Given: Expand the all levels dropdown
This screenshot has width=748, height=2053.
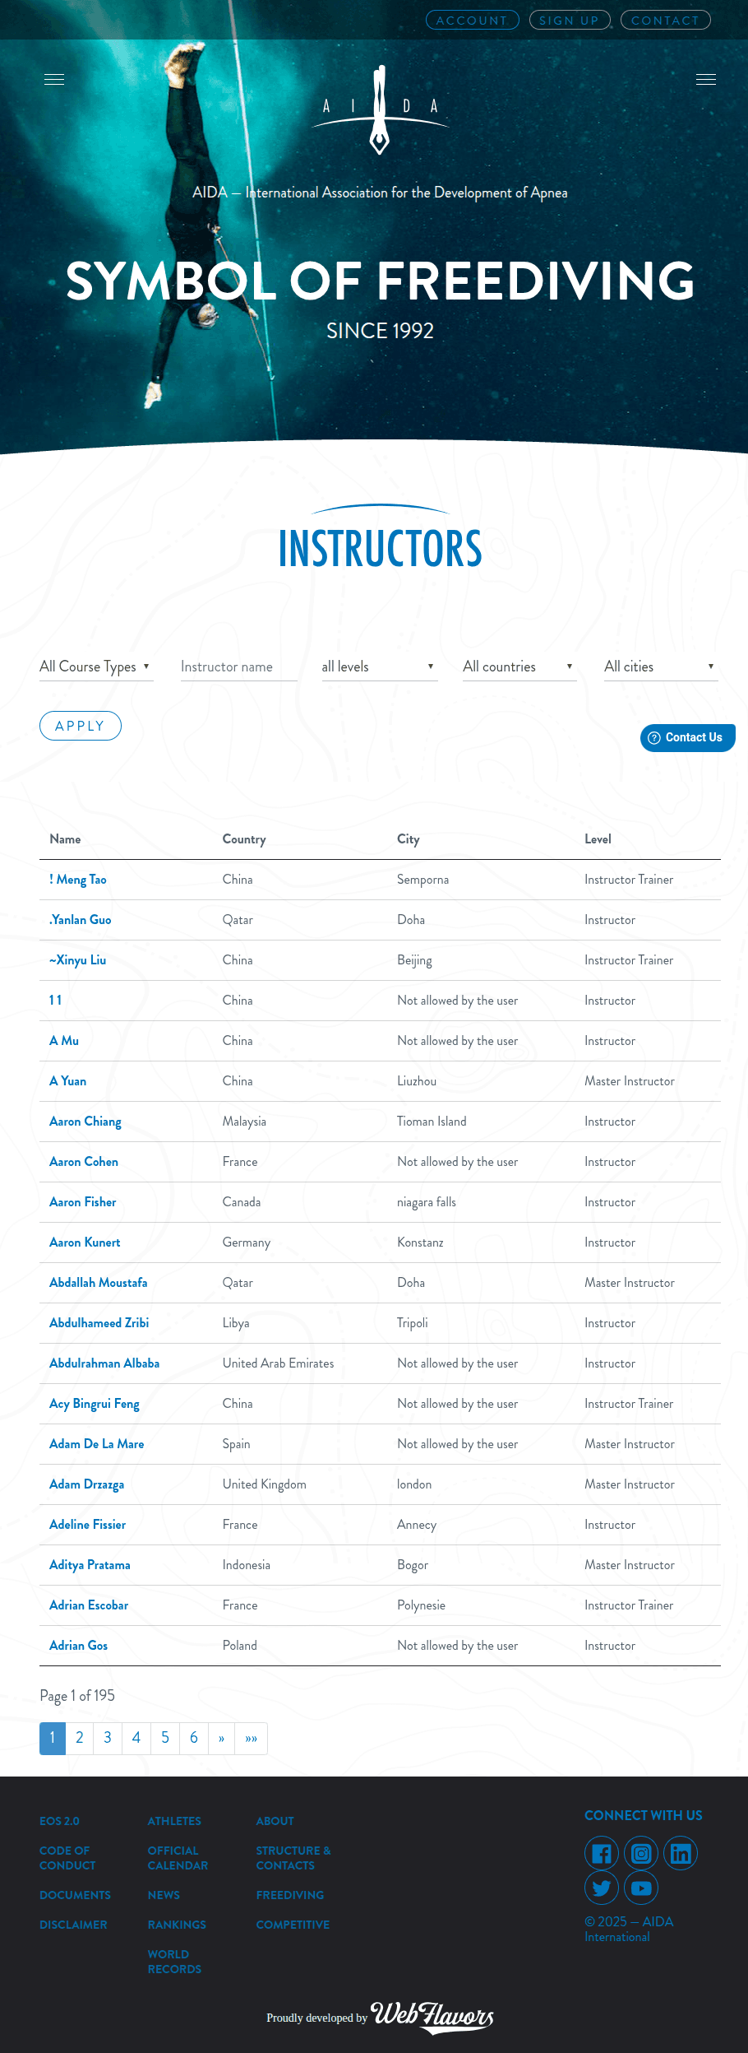Looking at the screenshot, I should (x=379, y=667).
